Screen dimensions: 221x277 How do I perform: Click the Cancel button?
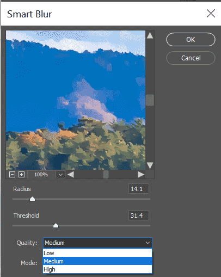pyautogui.click(x=191, y=58)
